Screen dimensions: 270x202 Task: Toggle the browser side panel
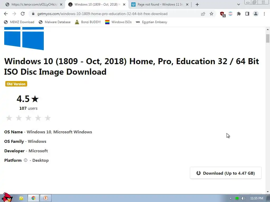point(247,14)
